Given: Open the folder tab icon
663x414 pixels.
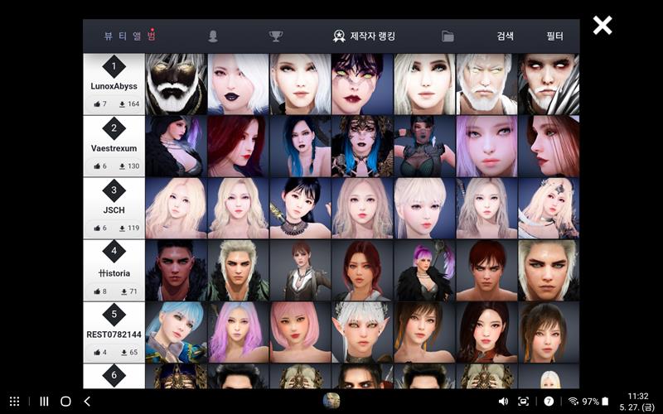Looking at the screenshot, I should pyautogui.click(x=448, y=36).
